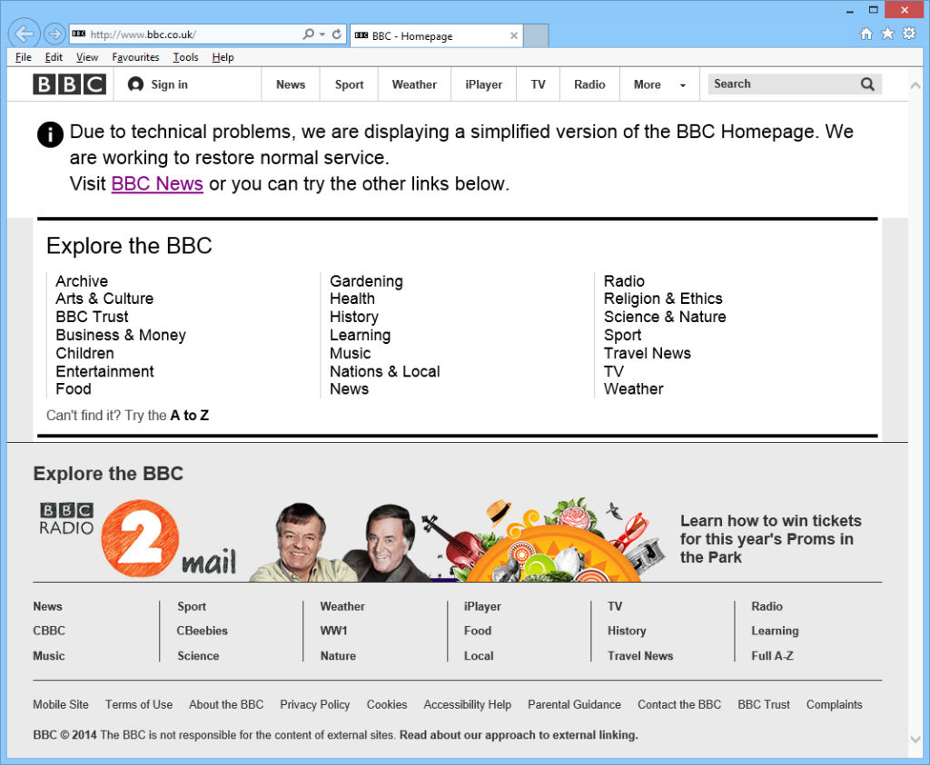Open browser Tools gear icon

pos(909,34)
